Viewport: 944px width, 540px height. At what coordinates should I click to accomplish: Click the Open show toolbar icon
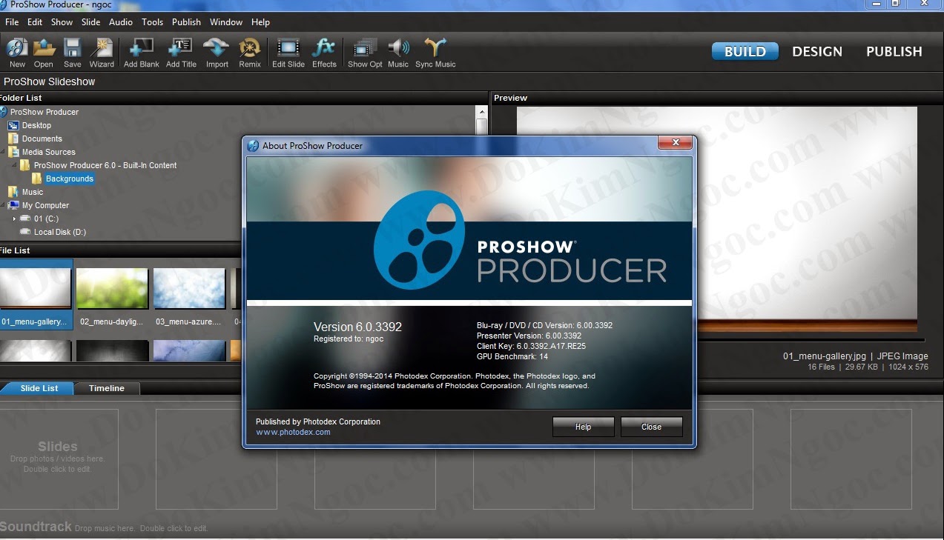point(44,53)
